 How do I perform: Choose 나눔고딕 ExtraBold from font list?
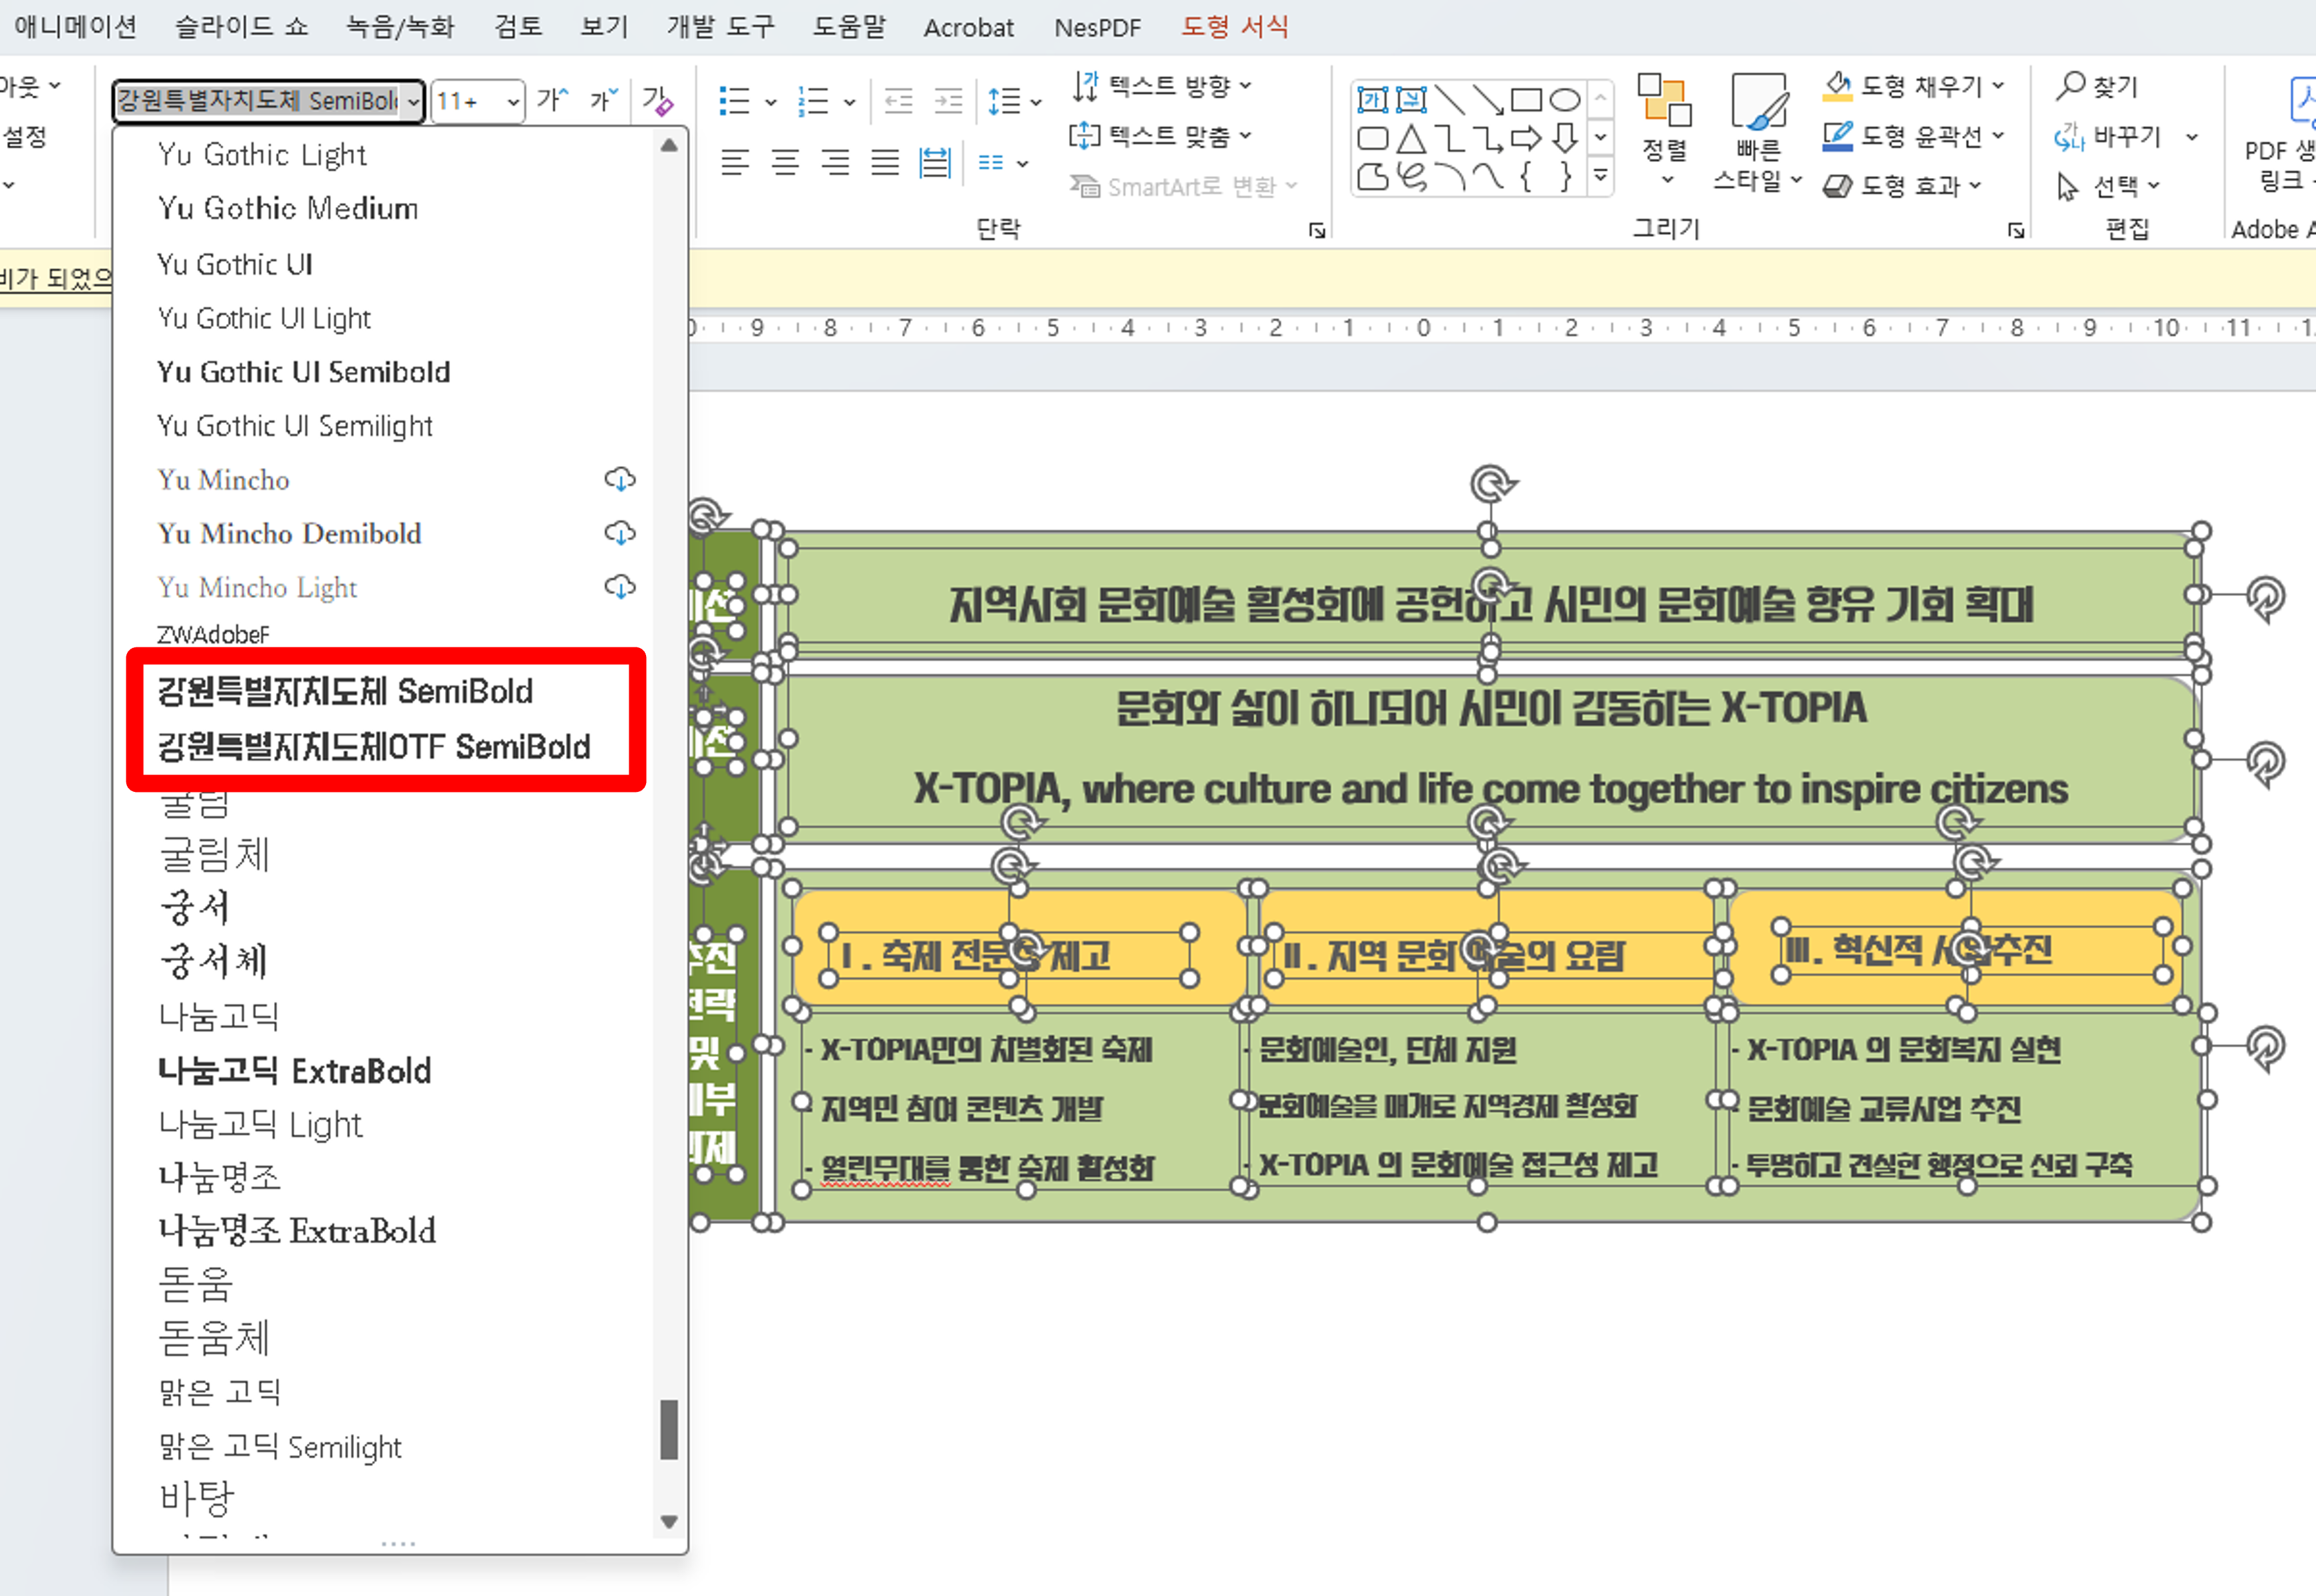[x=295, y=1071]
